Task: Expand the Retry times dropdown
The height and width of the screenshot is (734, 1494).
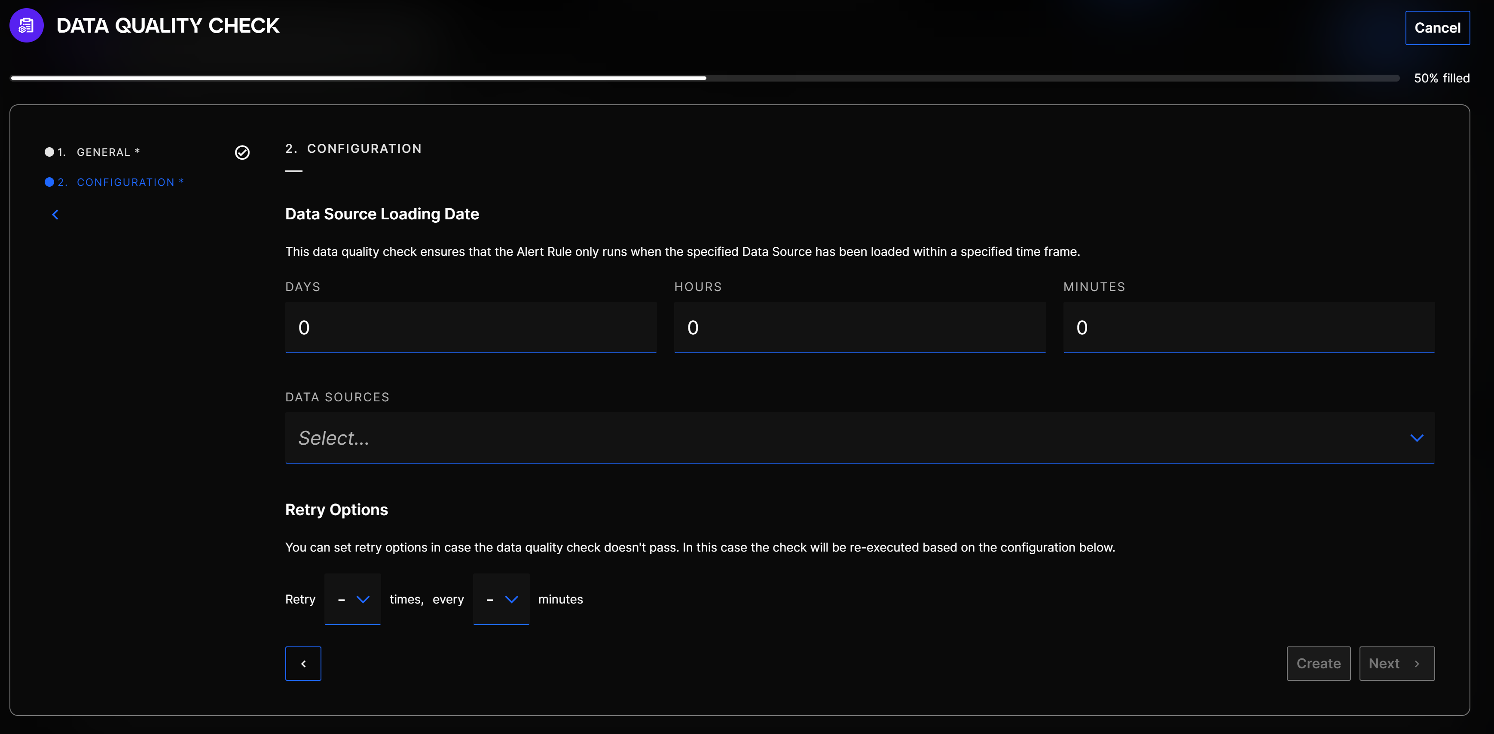Action: (x=352, y=599)
